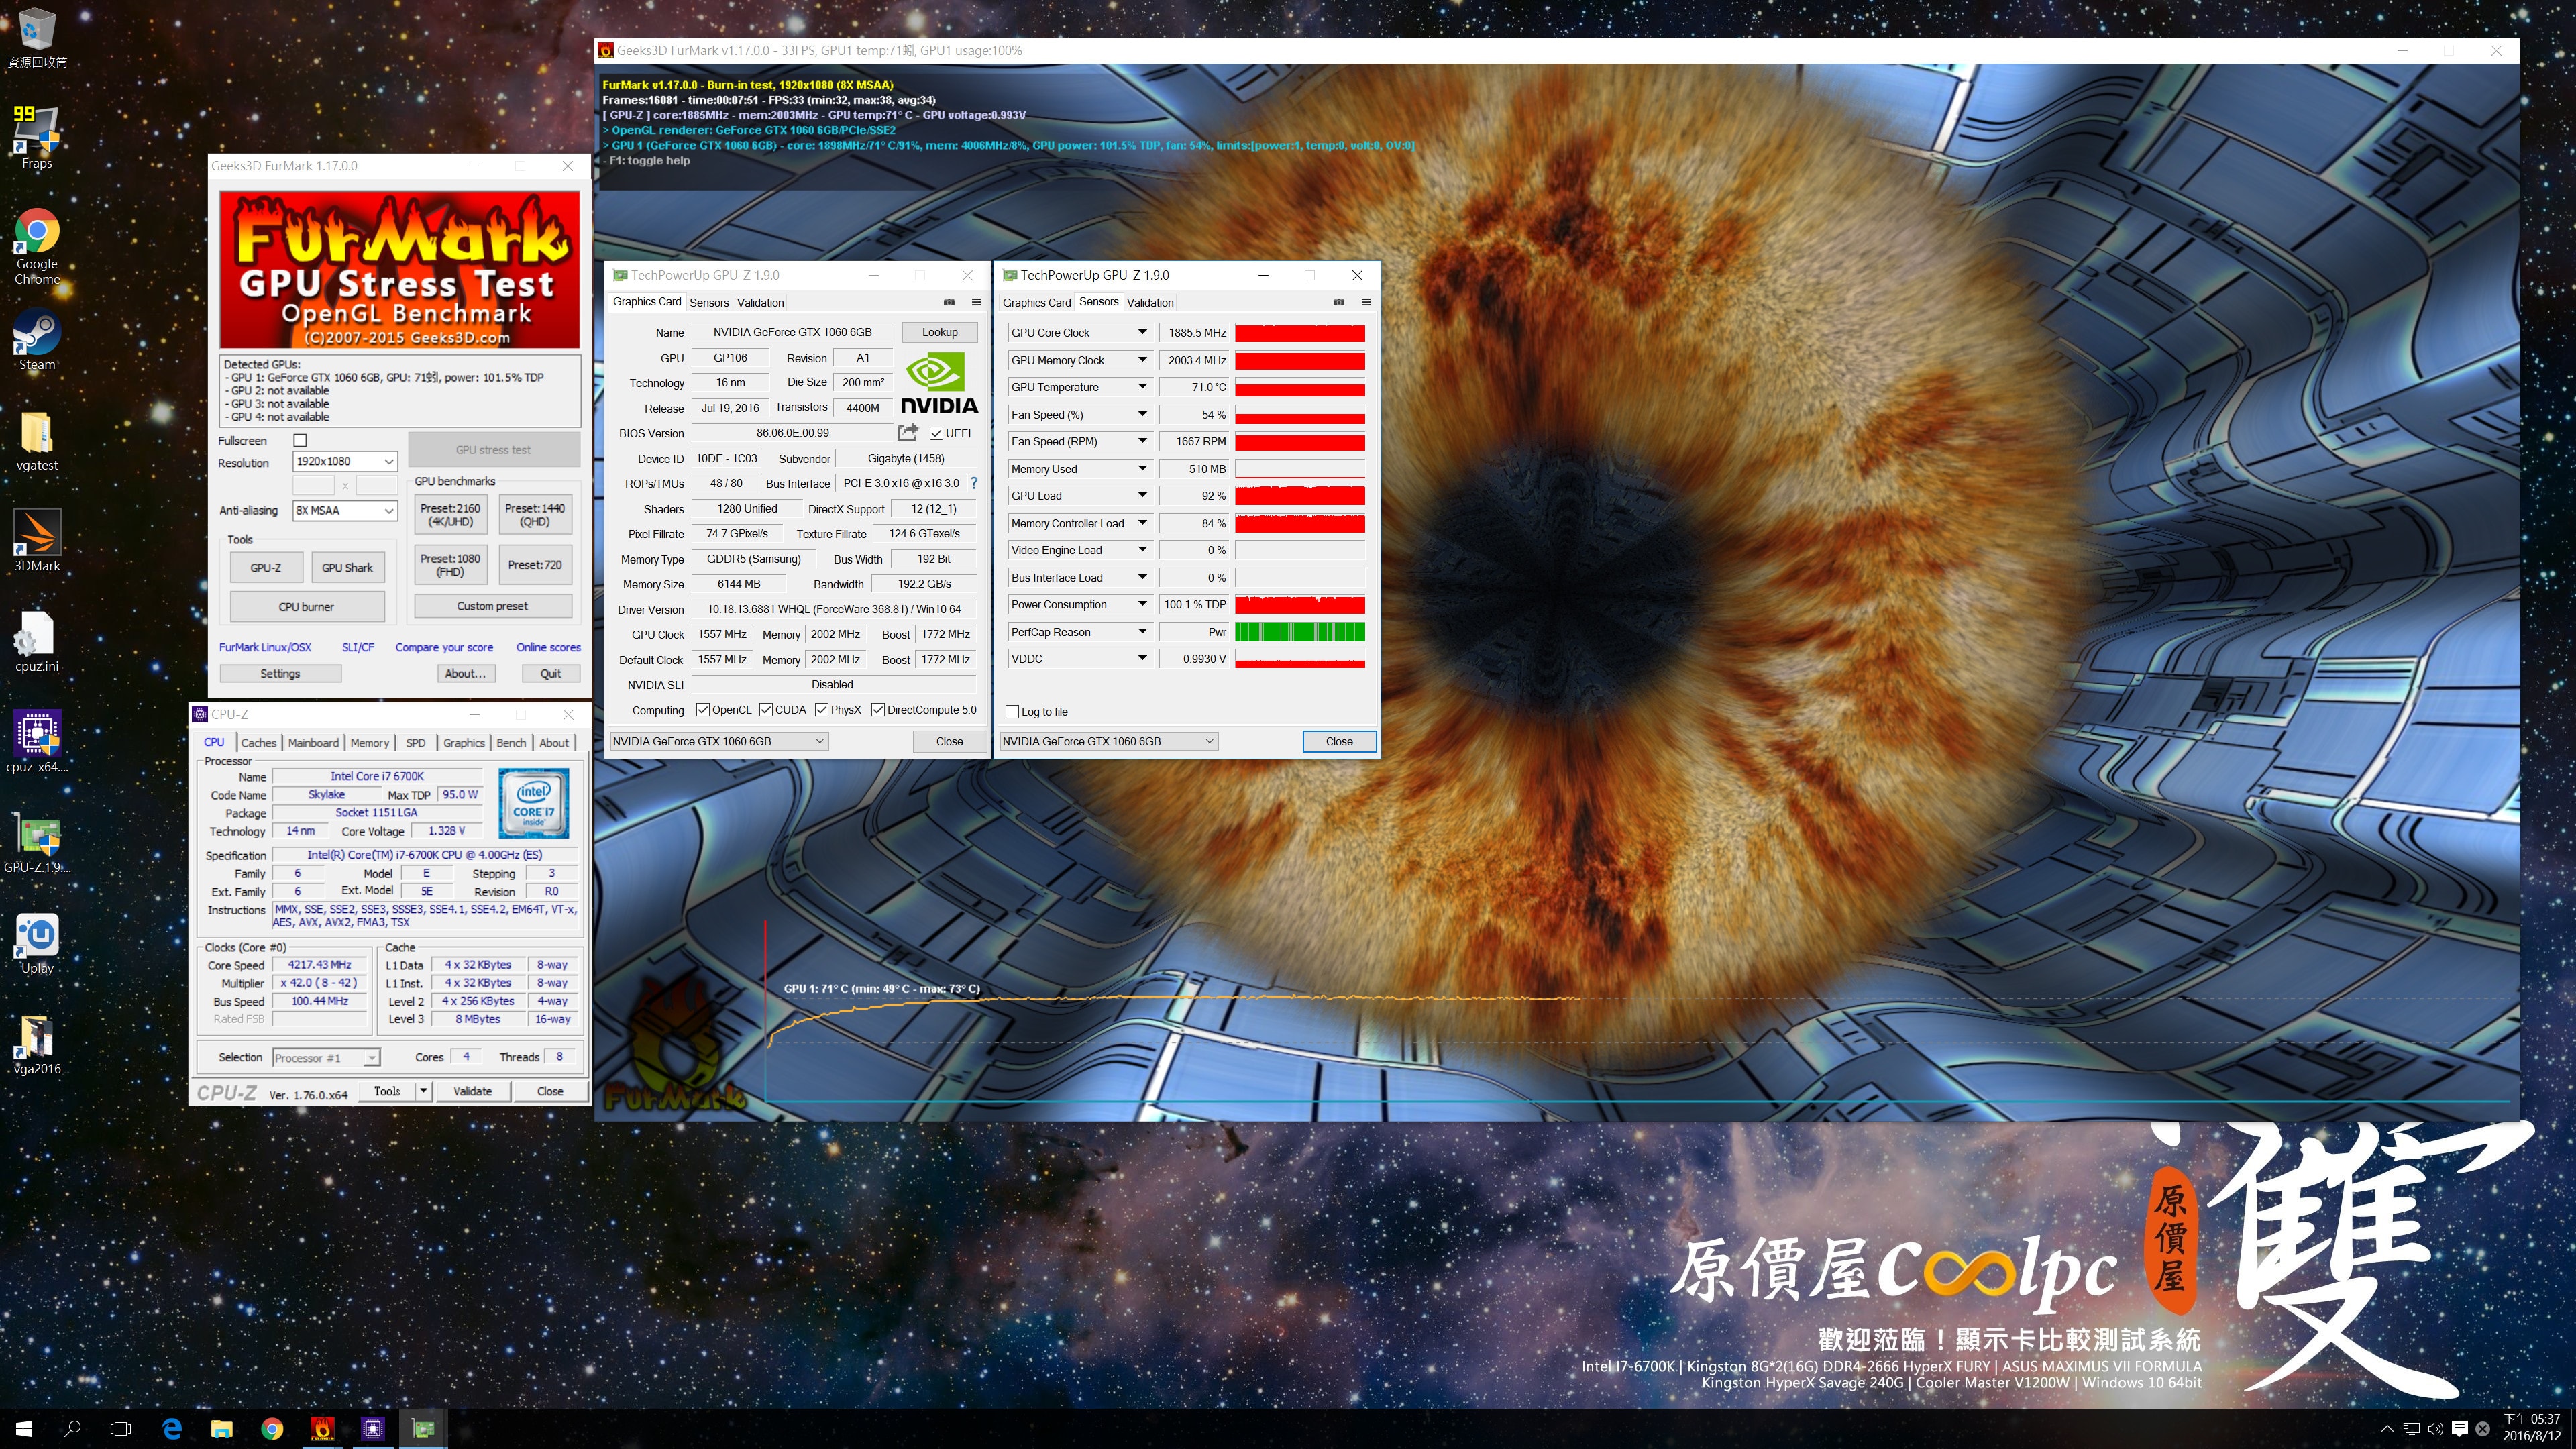Open the Recycle Bin desktop icon
The image size is (2576, 1449).
37,38
